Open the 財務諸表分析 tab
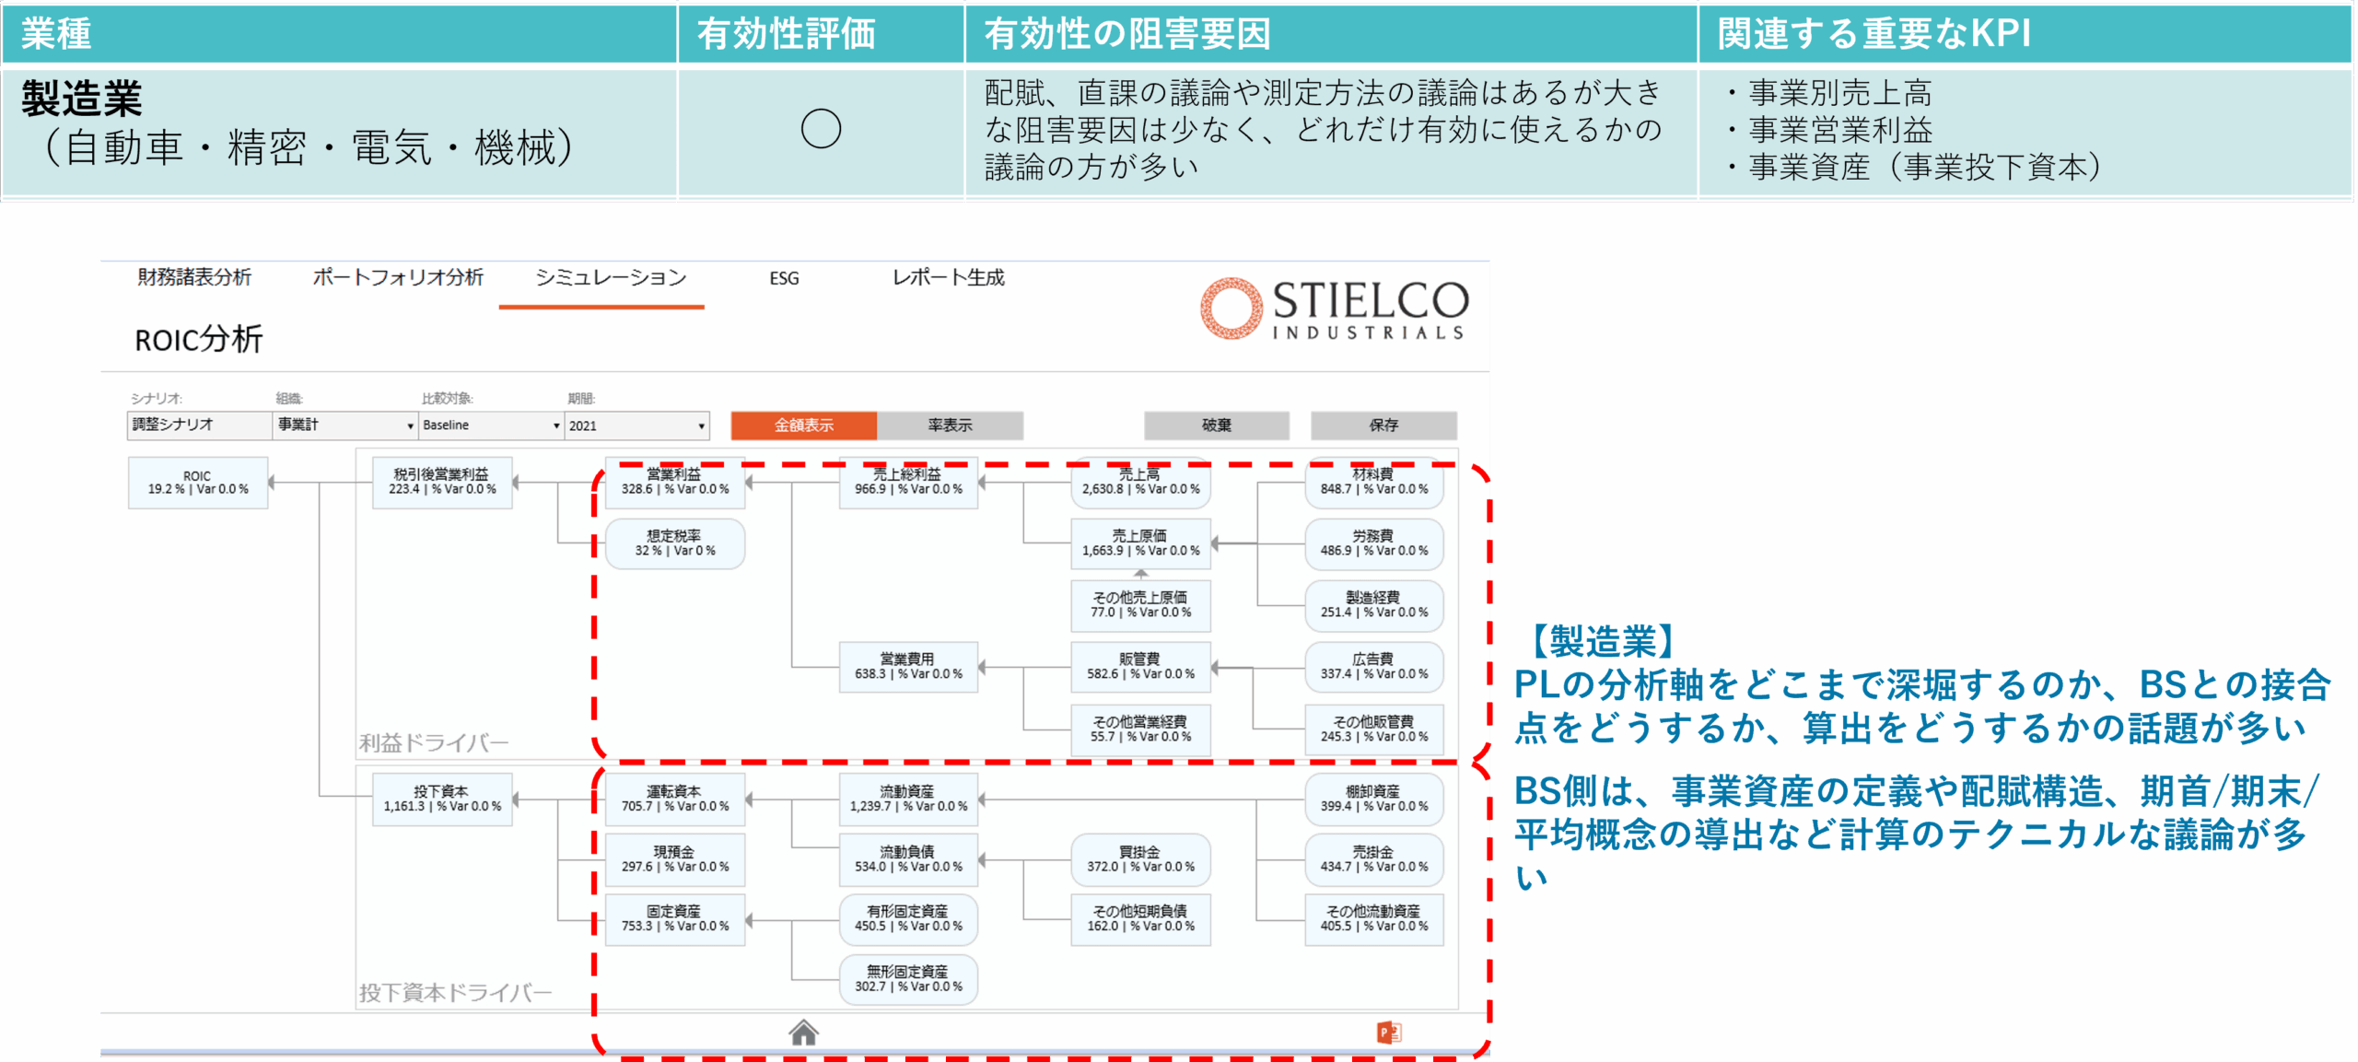Screen dimensions: 2358x1062 click(x=194, y=277)
